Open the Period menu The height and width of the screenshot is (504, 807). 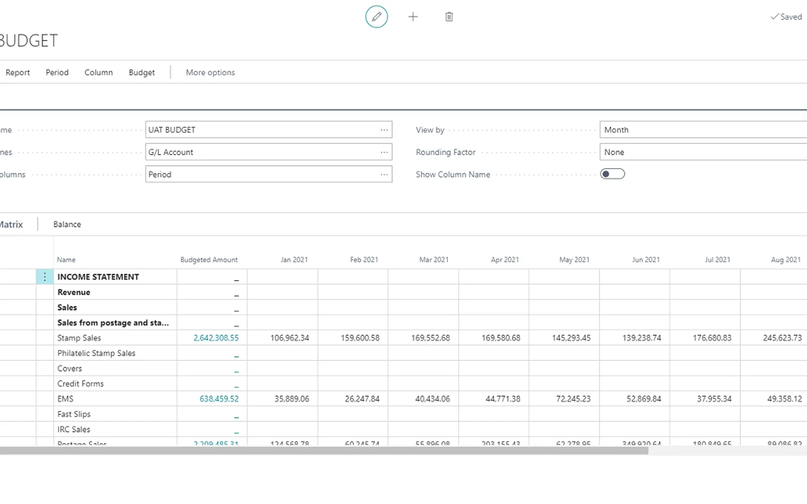click(x=57, y=72)
